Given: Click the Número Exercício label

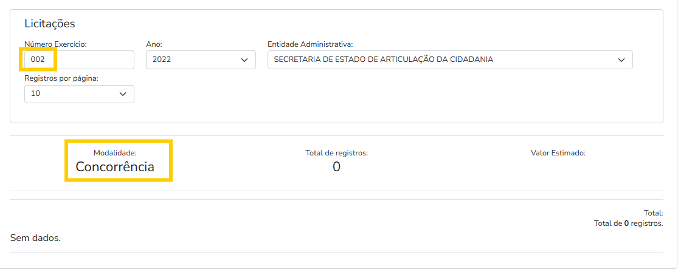Looking at the screenshot, I should point(55,44).
